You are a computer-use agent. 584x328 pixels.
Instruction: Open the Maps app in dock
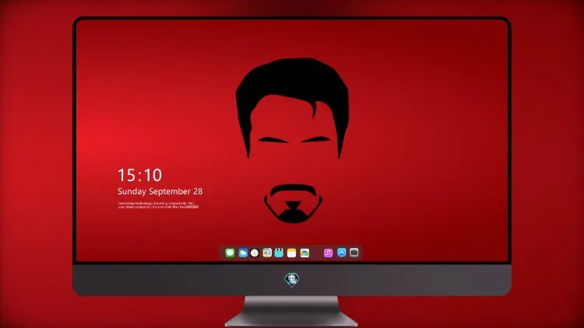click(x=267, y=253)
